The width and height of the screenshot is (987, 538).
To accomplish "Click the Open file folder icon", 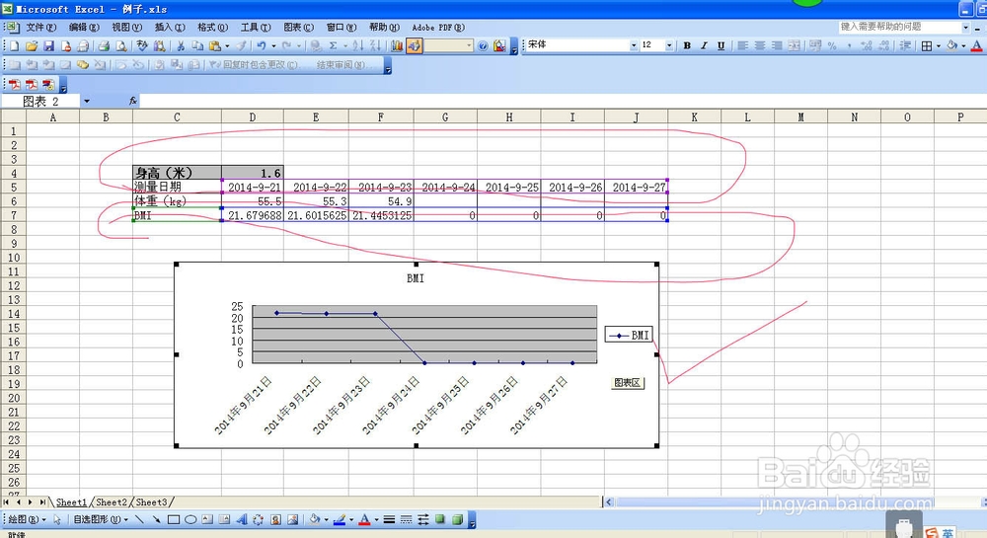I will point(32,46).
